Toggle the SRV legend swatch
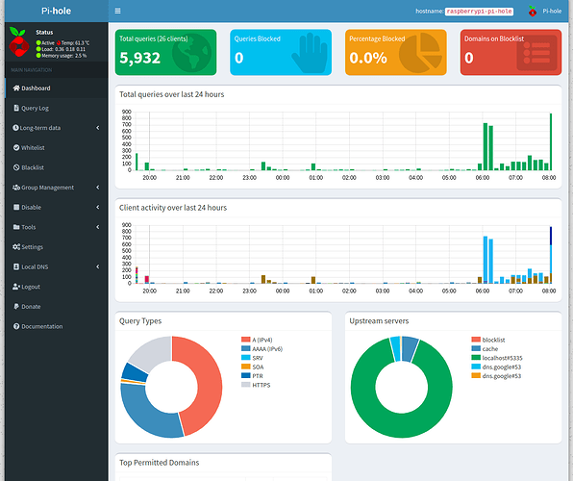Screen dimensions: 573x481 (246, 358)
